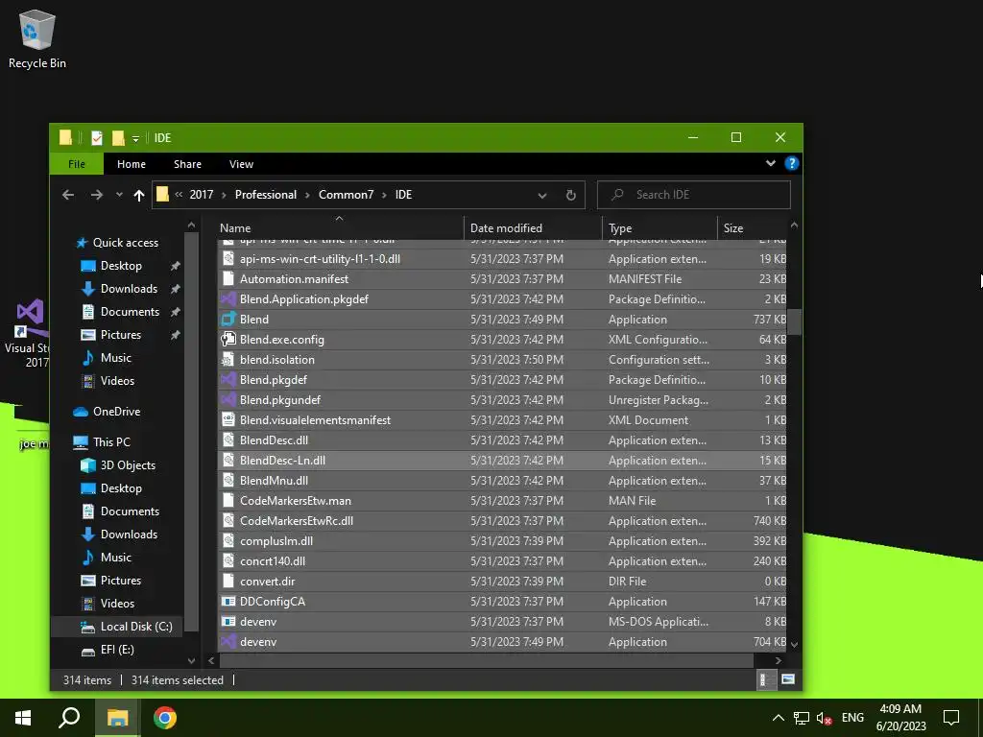Click the DDConfigCA application icon
Viewport: 983px width, 737px height.
(x=228, y=602)
